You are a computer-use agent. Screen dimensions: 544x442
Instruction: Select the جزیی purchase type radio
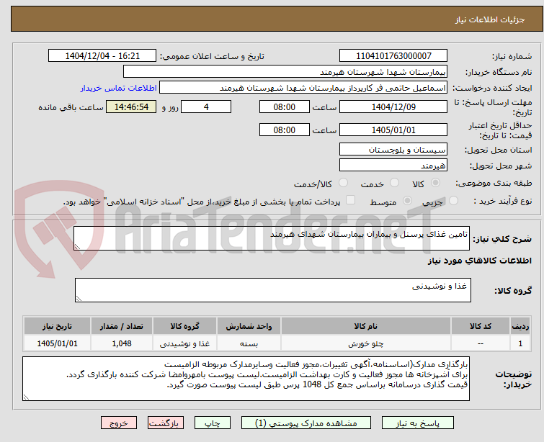coord(453,200)
